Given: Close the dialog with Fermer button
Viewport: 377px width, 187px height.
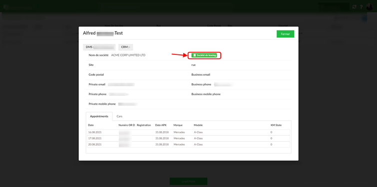Looking at the screenshot, I should [x=285, y=34].
